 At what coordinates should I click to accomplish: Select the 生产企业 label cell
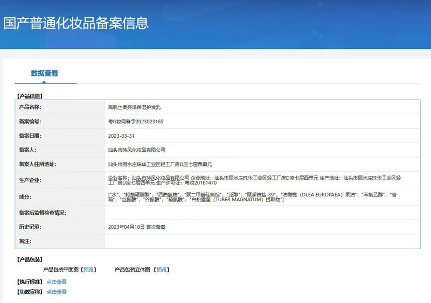coord(60,180)
